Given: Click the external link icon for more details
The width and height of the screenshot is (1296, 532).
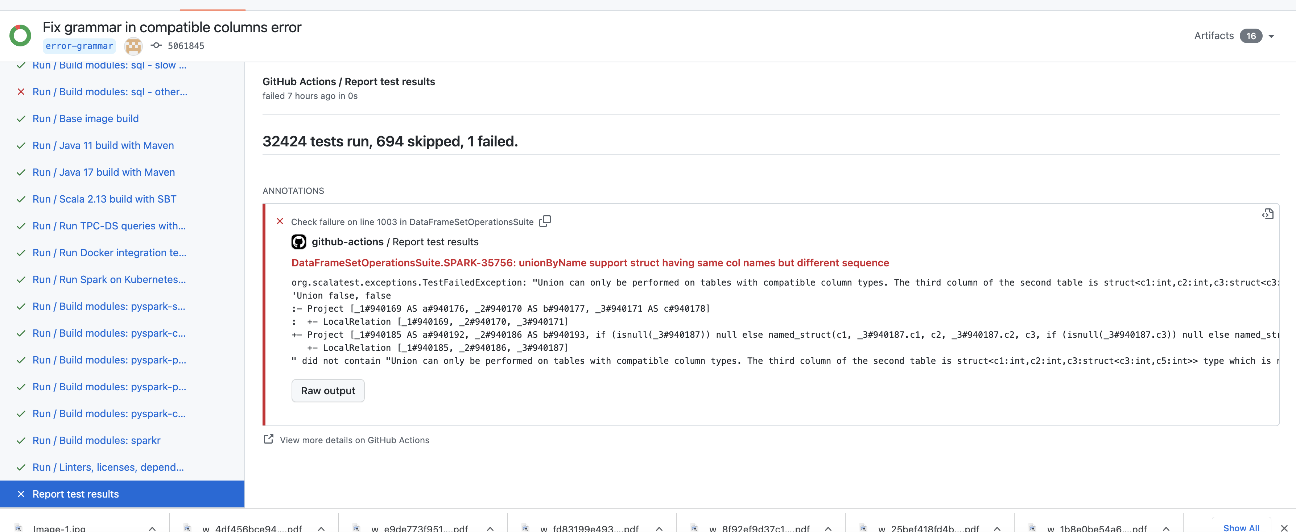Looking at the screenshot, I should pos(269,440).
